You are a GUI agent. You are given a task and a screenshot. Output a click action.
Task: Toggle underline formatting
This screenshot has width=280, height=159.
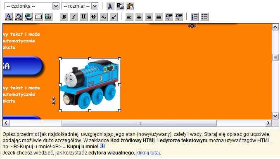[83, 17]
